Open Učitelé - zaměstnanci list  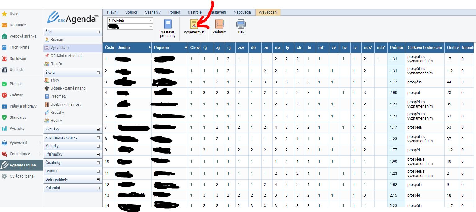(x=68, y=88)
